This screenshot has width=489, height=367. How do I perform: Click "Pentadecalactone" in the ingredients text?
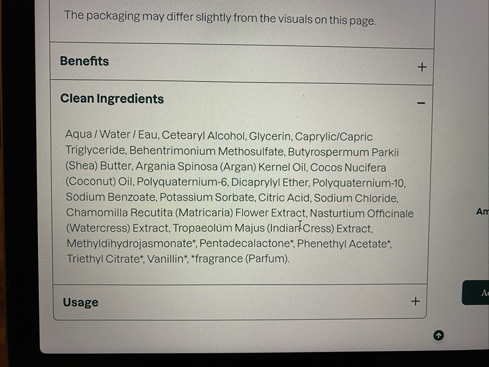pos(247,244)
